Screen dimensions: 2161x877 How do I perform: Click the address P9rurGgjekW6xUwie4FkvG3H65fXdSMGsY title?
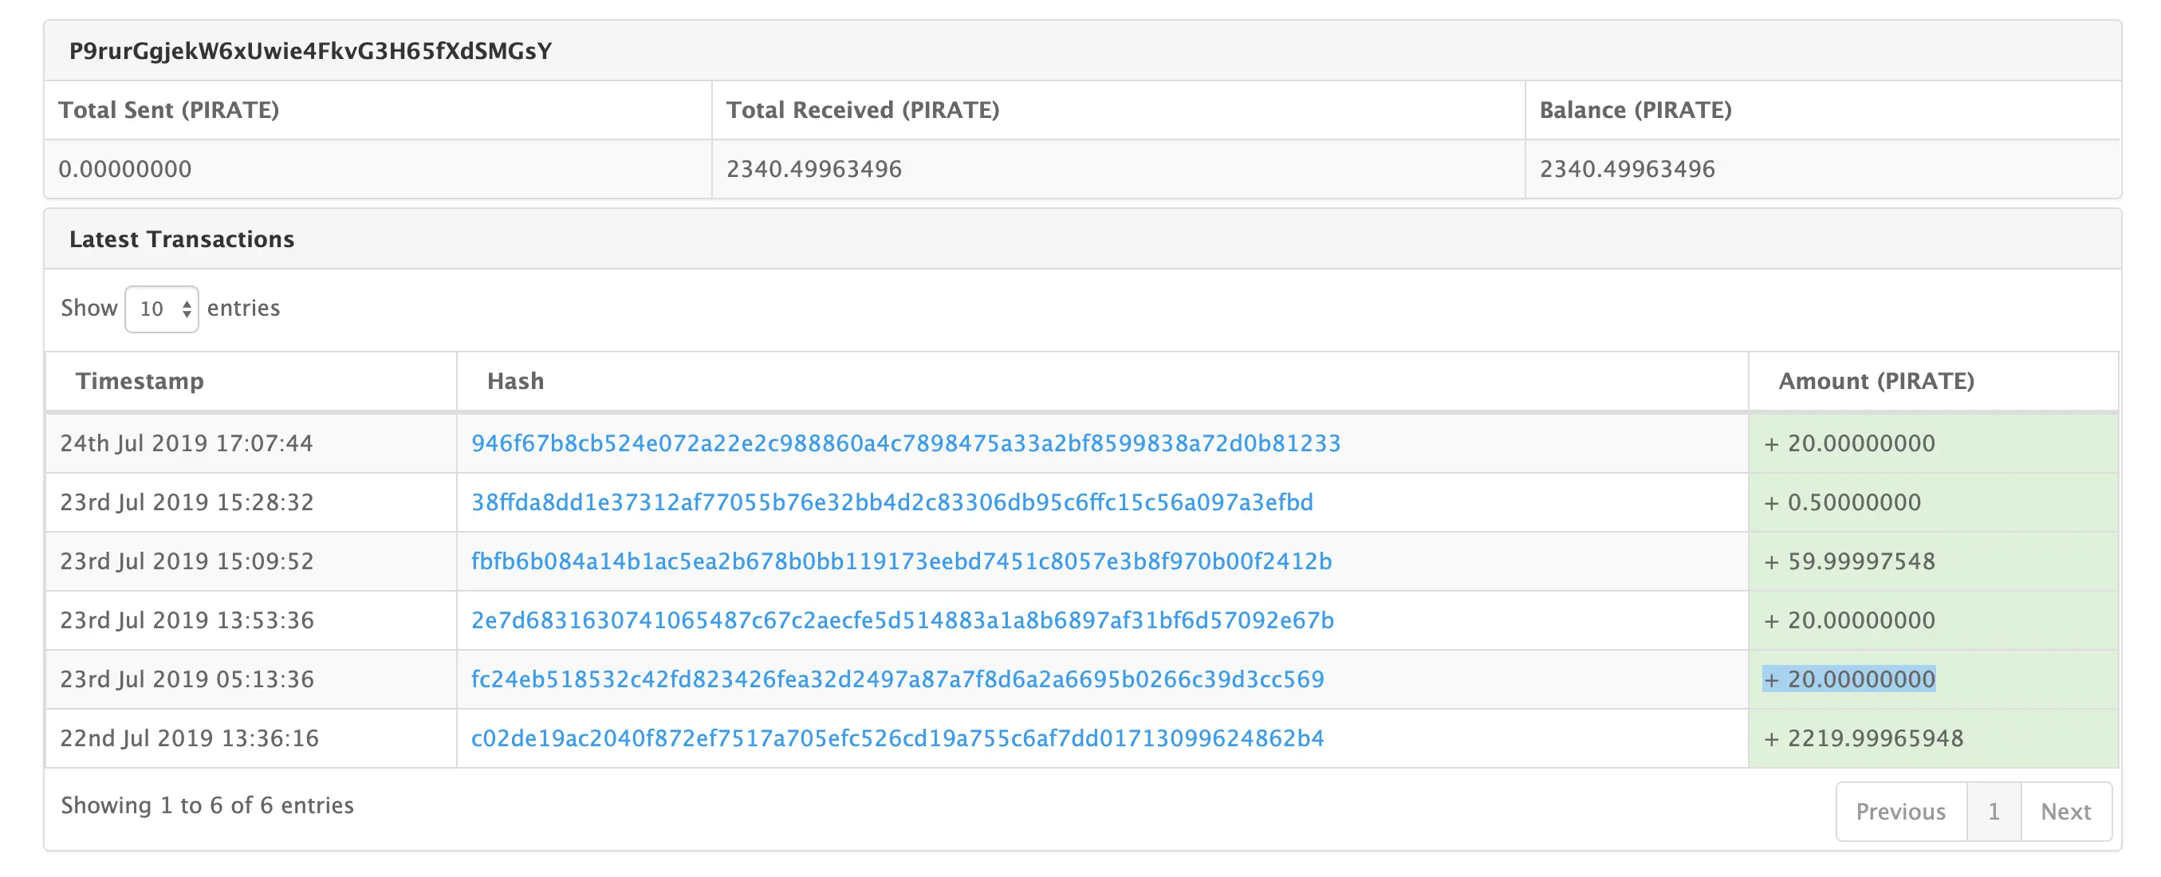(x=310, y=51)
